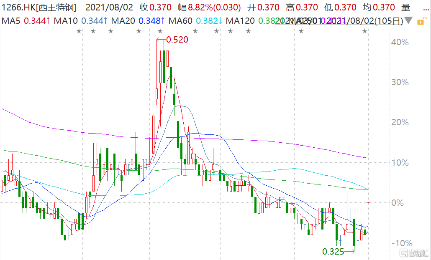Click the date range 2021/03/01-2021/08/02(105日) link
This screenshot has height=260, width=431.
(x=339, y=20)
